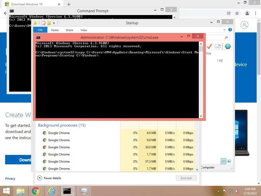The image size is (261, 196).
Task: Open the Share ribbon tab
Action: coord(69,30)
